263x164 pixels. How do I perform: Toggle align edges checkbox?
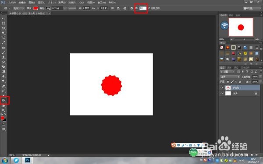pyautogui.click(x=149, y=8)
